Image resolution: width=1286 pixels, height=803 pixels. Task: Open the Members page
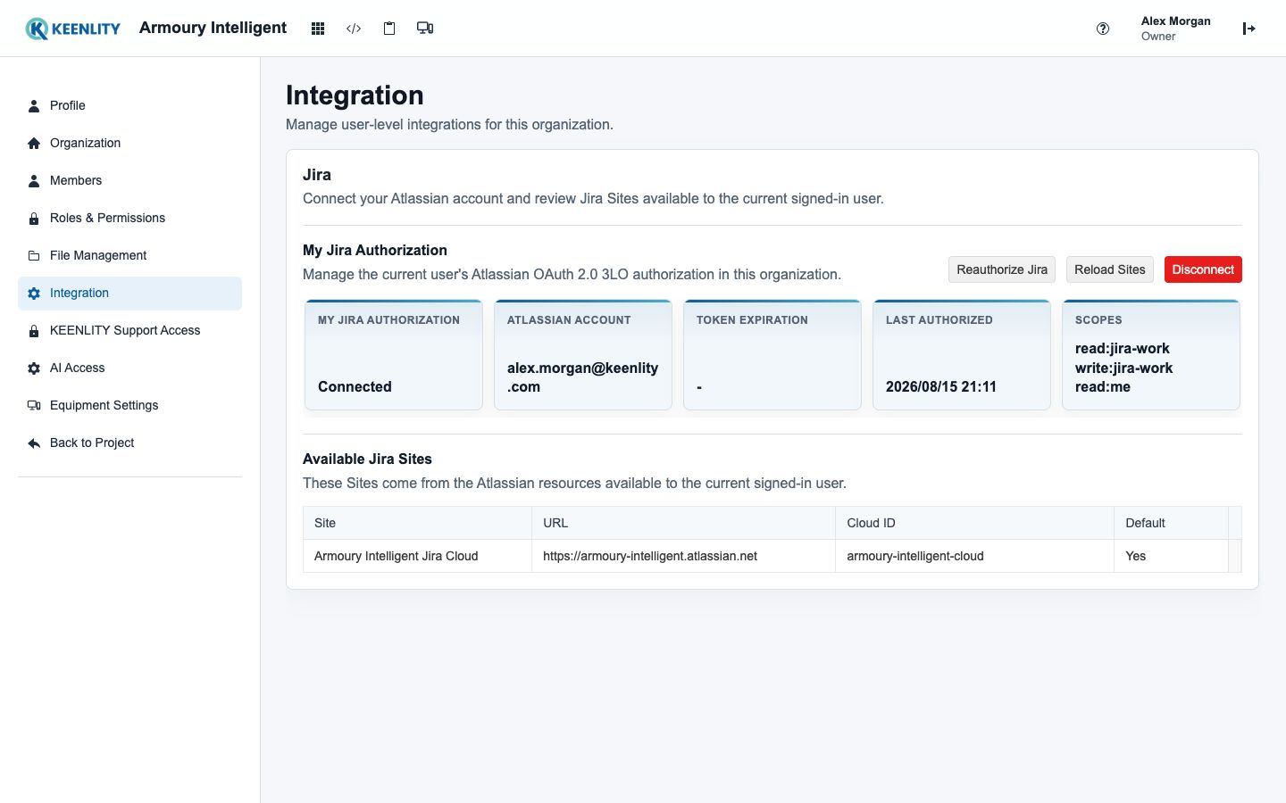coord(129,180)
